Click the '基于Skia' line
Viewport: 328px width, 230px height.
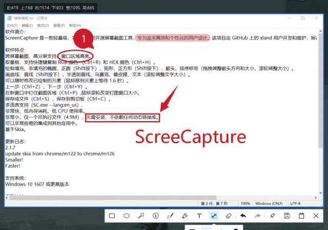coord(16,129)
